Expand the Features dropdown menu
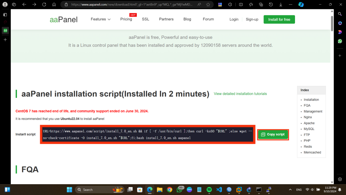Screen dimensions: 346x195 pyautogui.click(x=100, y=19)
